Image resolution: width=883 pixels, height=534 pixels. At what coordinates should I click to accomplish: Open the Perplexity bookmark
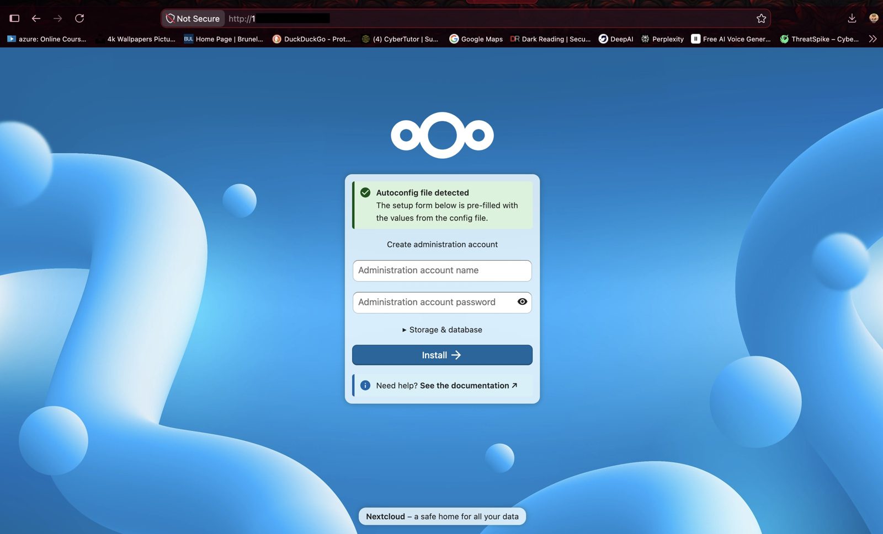pyautogui.click(x=662, y=39)
